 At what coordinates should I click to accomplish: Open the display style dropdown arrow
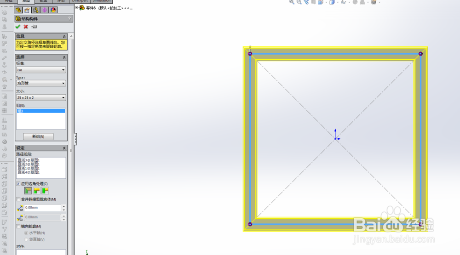pos(338,2)
